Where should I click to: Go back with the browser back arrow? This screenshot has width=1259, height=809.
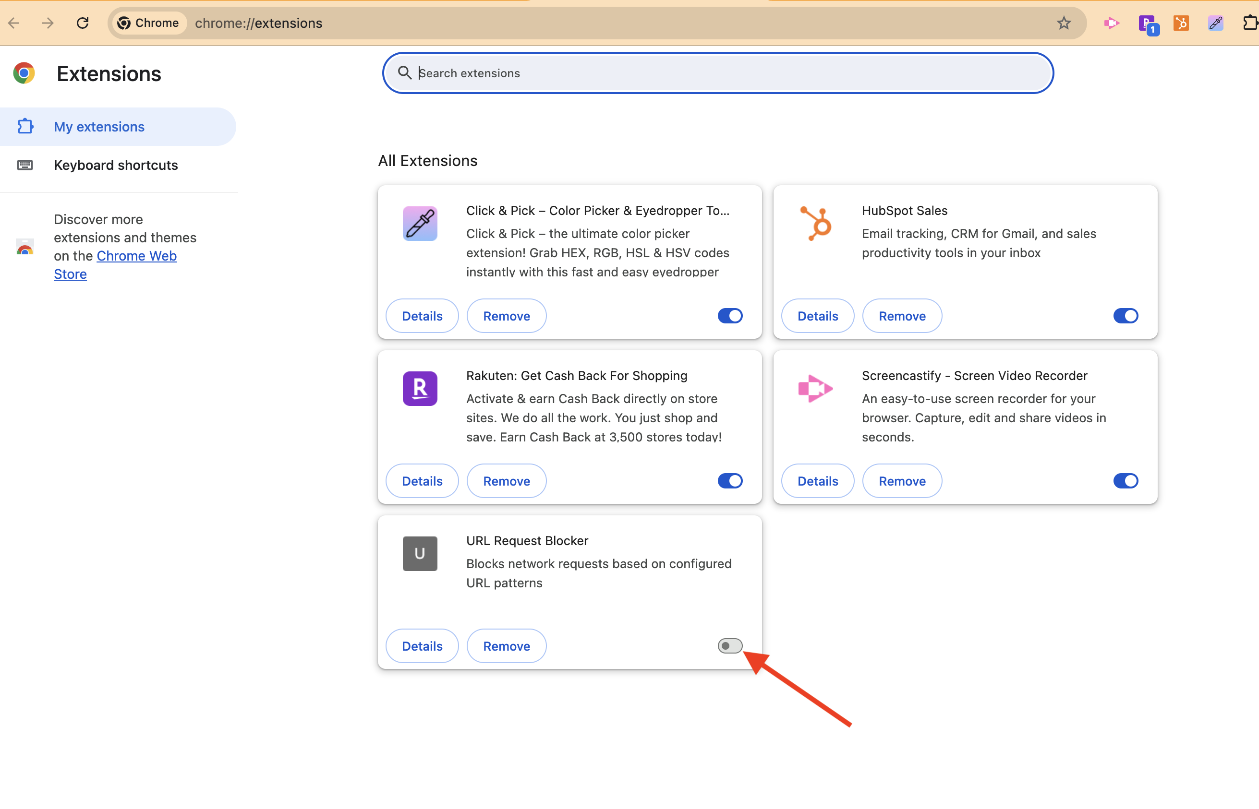pyautogui.click(x=14, y=23)
